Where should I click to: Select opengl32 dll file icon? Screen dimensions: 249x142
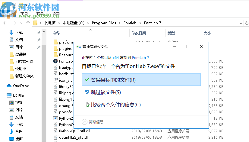[55, 105]
